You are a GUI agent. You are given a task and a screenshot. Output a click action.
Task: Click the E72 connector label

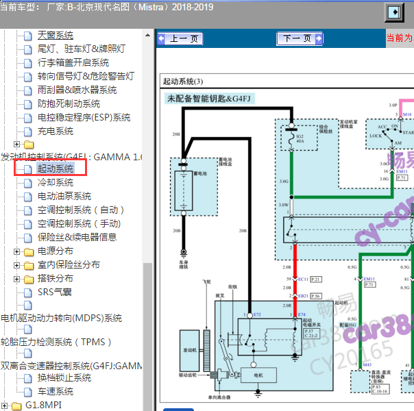[x=257, y=314]
